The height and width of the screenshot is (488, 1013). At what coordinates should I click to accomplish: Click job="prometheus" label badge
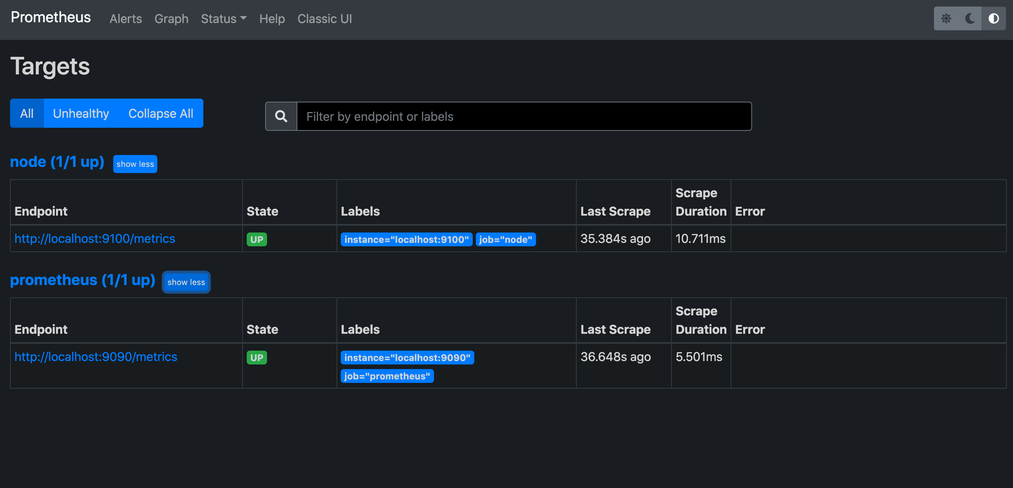coord(387,376)
